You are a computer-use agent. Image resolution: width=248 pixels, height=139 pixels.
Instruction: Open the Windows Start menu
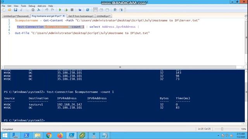coord(5,136)
